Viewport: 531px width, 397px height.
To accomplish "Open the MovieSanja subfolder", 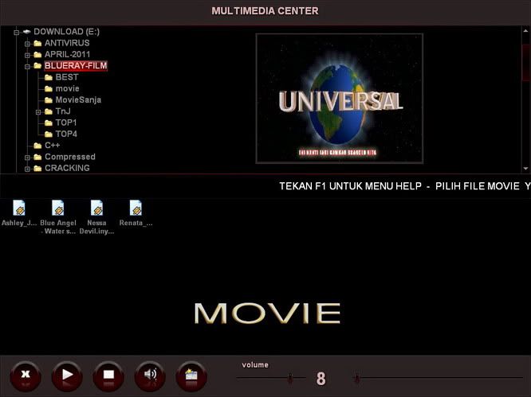I will tap(78, 99).
